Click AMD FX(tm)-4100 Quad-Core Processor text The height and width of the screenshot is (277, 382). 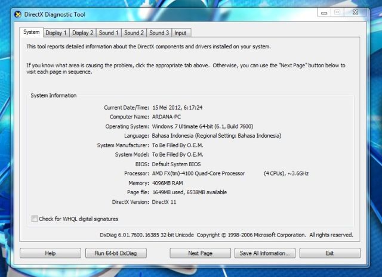click(198, 173)
